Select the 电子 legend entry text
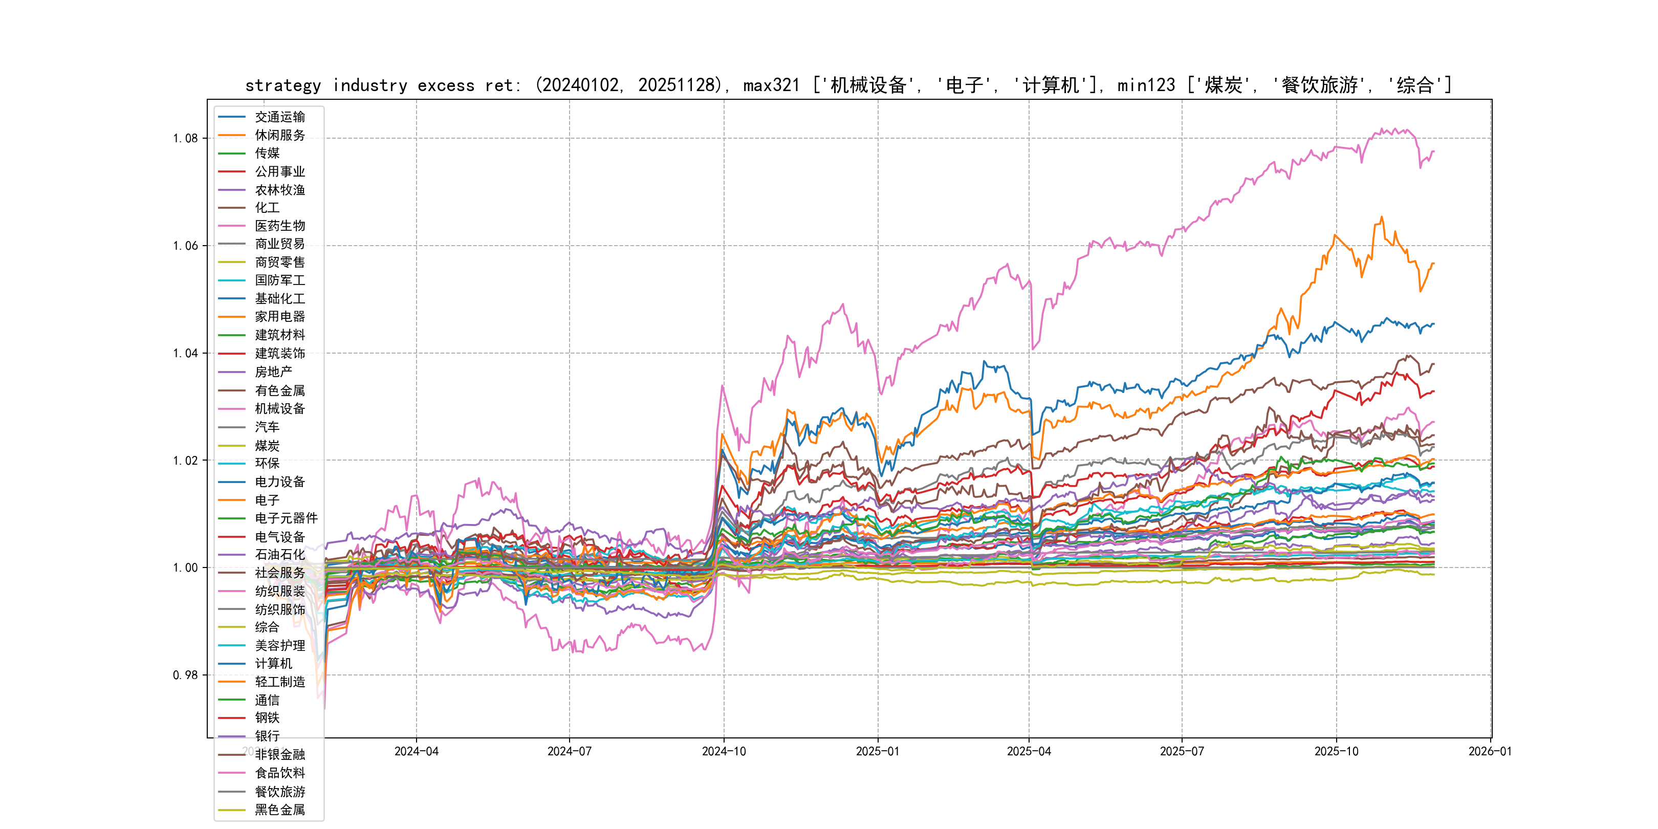 point(267,500)
